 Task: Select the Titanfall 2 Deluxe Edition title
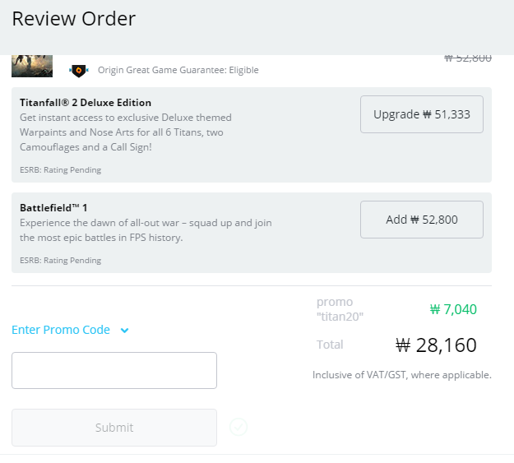point(86,103)
